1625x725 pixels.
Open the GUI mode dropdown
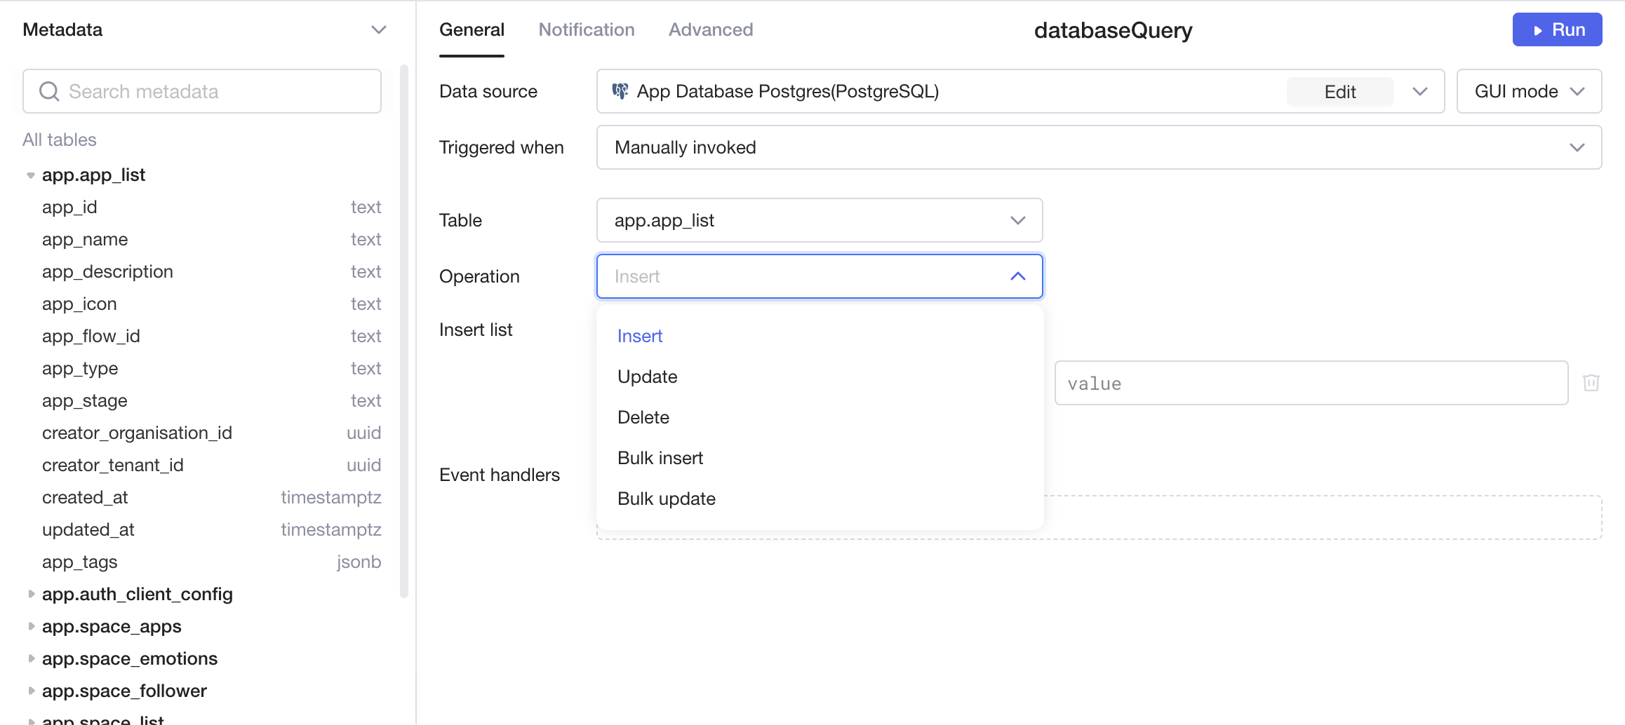1528,91
